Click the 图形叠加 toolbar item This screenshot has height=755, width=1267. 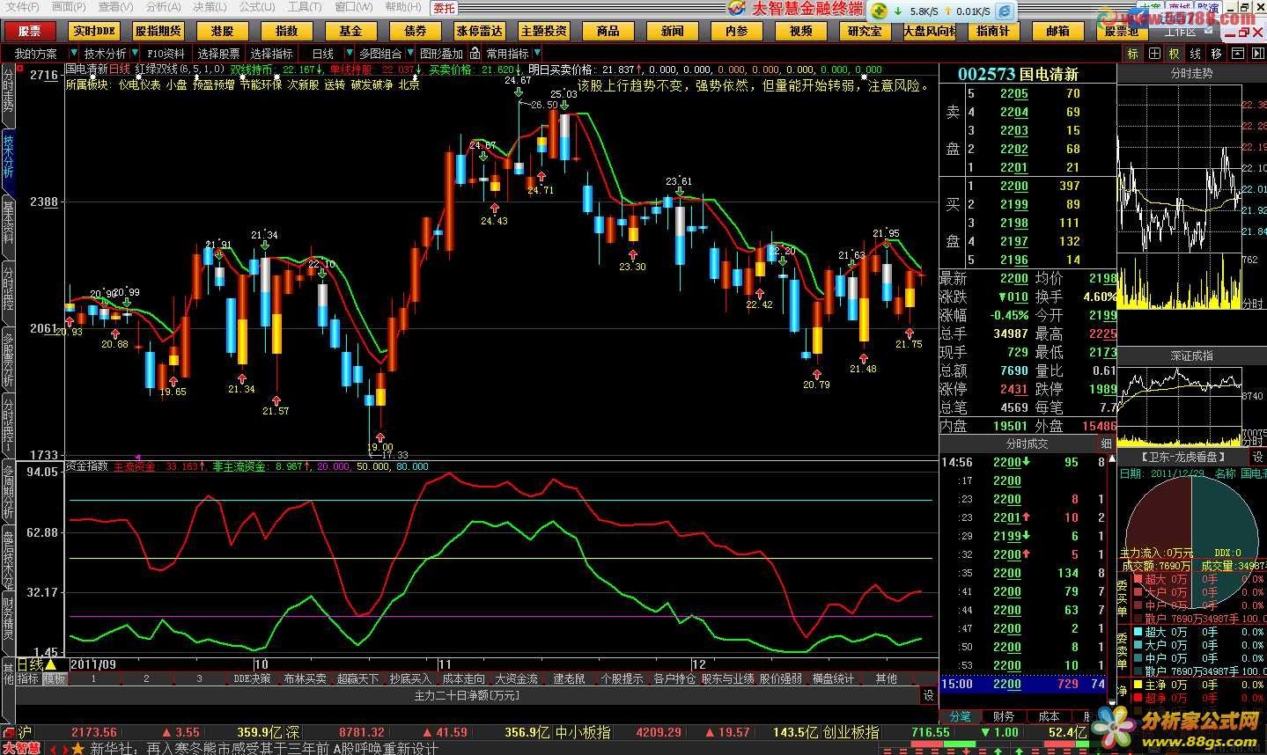coord(441,54)
